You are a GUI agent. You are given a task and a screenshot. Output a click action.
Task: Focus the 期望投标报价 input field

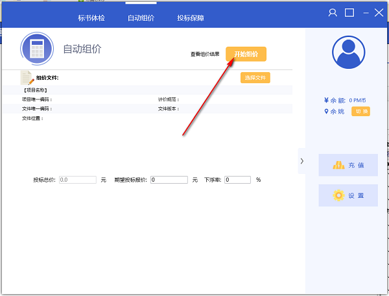pyautogui.click(x=169, y=179)
